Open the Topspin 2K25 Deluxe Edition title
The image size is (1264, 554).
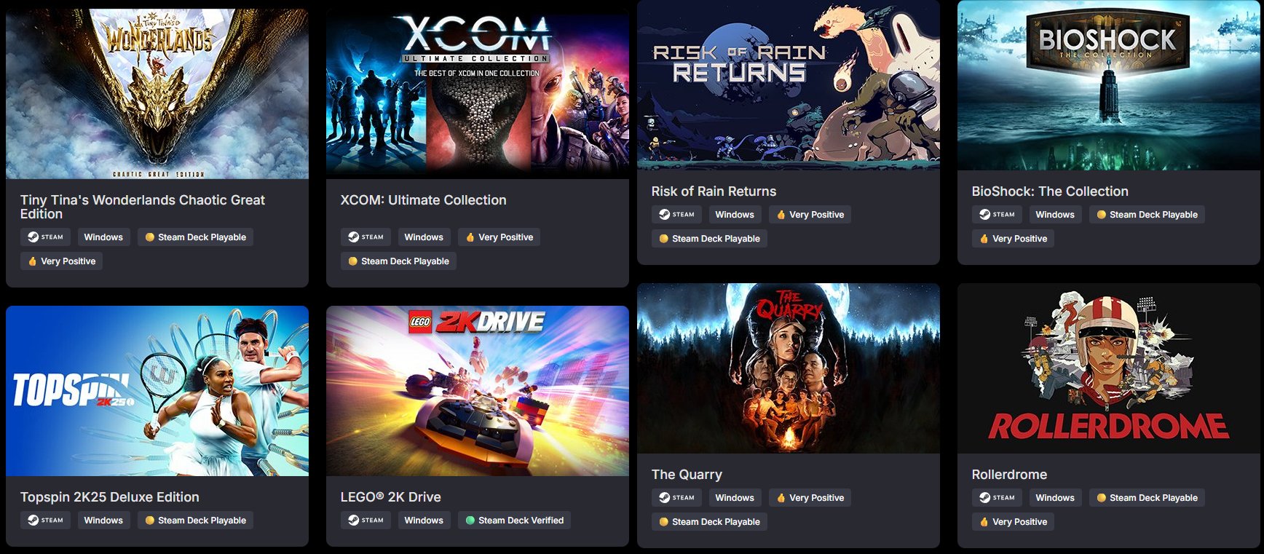point(110,497)
